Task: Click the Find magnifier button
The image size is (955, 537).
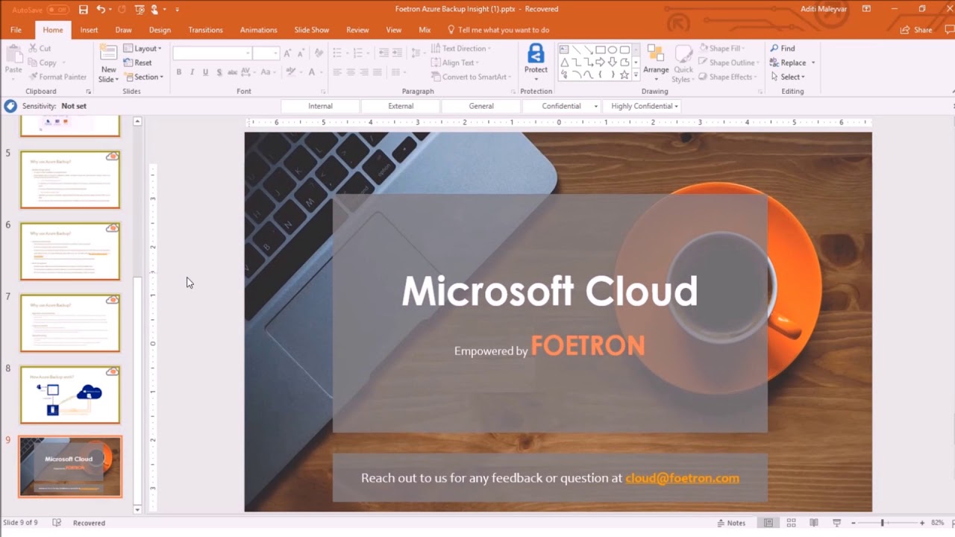Action: coord(783,48)
